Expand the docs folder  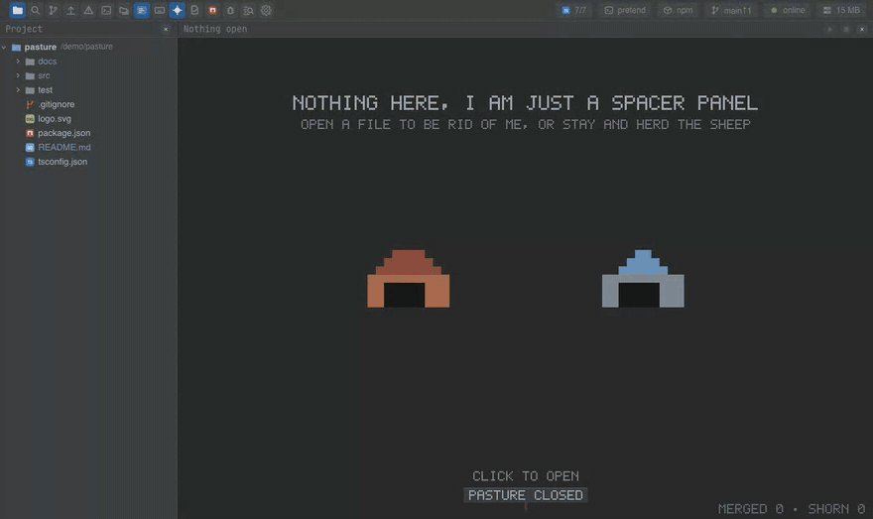[18, 62]
